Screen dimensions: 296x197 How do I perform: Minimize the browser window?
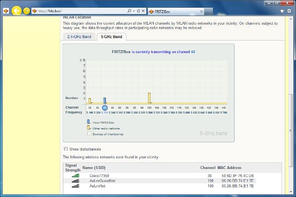[269, 3]
